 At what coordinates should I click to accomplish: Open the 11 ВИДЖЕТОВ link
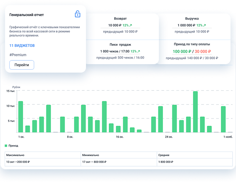[22, 46]
